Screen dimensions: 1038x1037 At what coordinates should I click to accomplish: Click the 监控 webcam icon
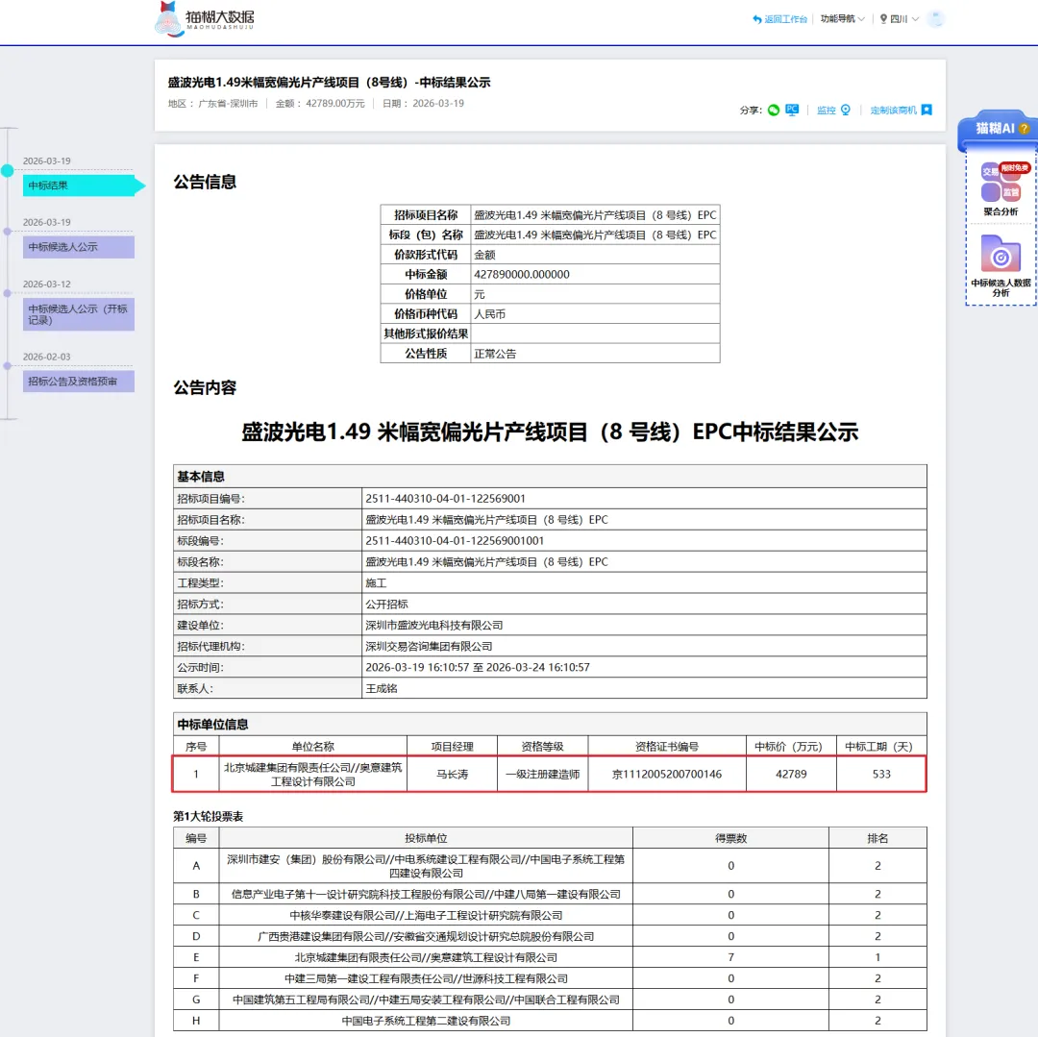pos(846,110)
